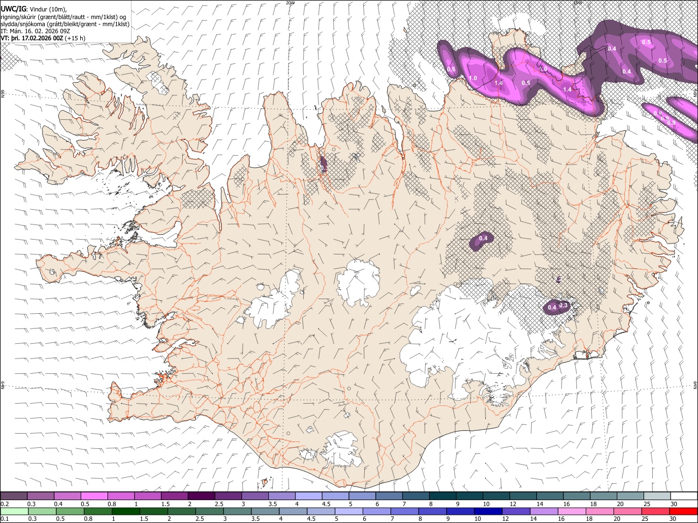Select the darkest purple swatch between 2 and 2.5
The height and width of the screenshot is (523, 698).
201,496
